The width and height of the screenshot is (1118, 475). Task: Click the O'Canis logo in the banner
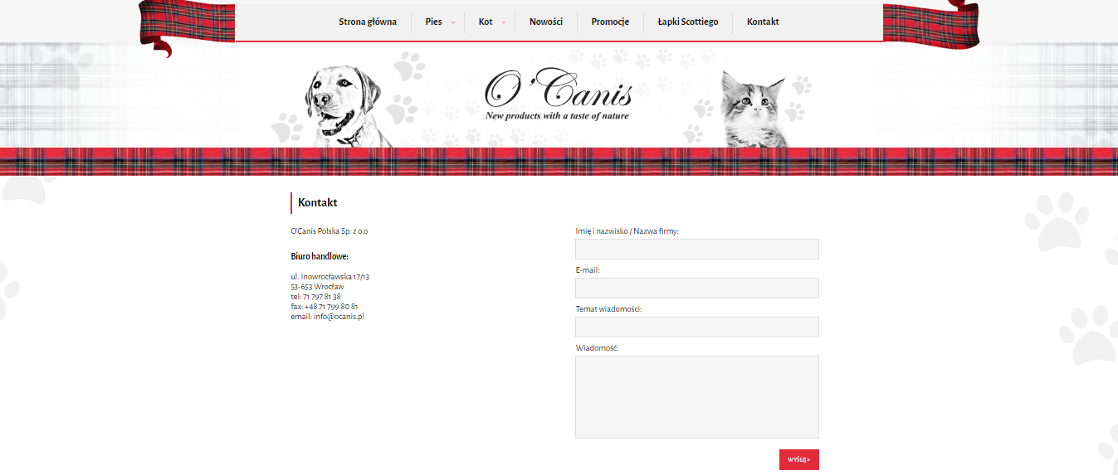[x=558, y=95]
